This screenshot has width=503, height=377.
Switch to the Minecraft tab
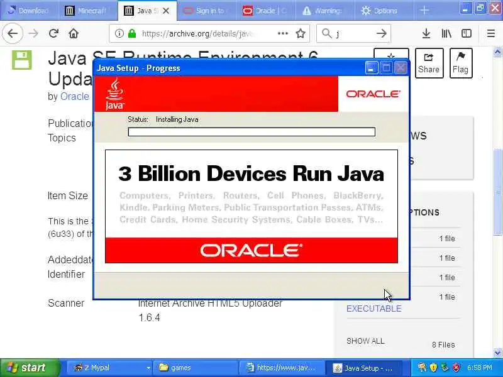point(87,11)
